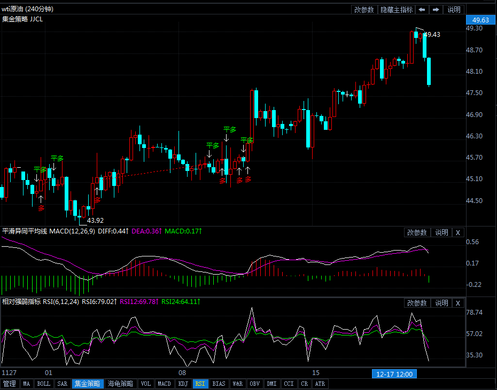Open 改参数 for the main chart

(x=364, y=10)
